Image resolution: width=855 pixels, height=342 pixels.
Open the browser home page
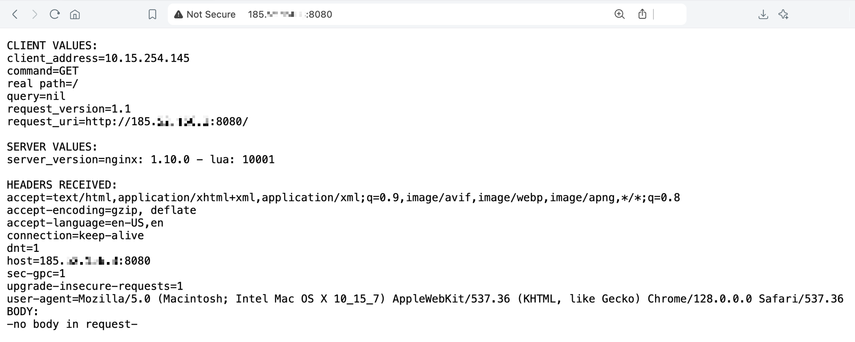[75, 15]
